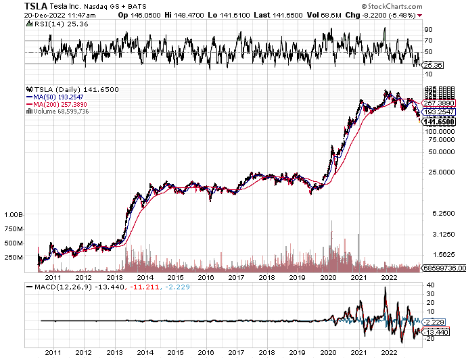This screenshot has width=466, height=359.
Task: Click the StockCharts.com copyright text
Action: coord(392,6)
